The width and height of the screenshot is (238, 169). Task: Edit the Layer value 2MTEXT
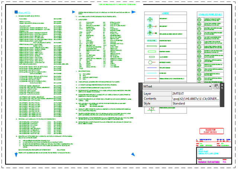pyautogui.click(x=194, y=93)
